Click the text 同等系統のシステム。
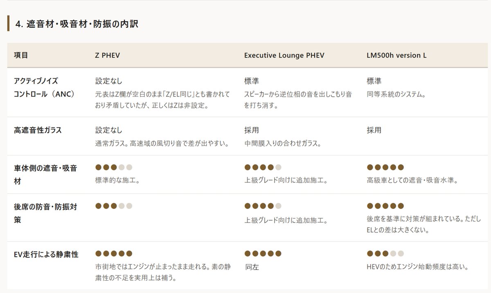Viewport: 491px width, 293px height. pos(397,94)
